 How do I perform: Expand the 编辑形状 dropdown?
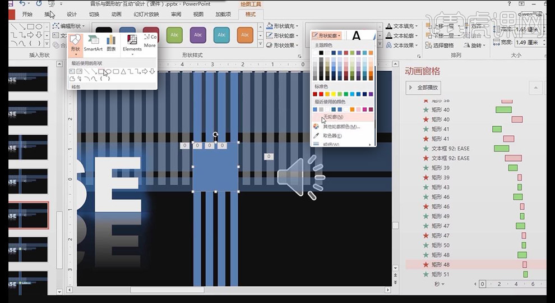[x=70, y=26]
